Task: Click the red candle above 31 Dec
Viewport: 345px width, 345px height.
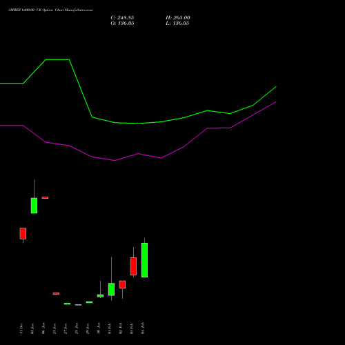Action: coord(23,233)
